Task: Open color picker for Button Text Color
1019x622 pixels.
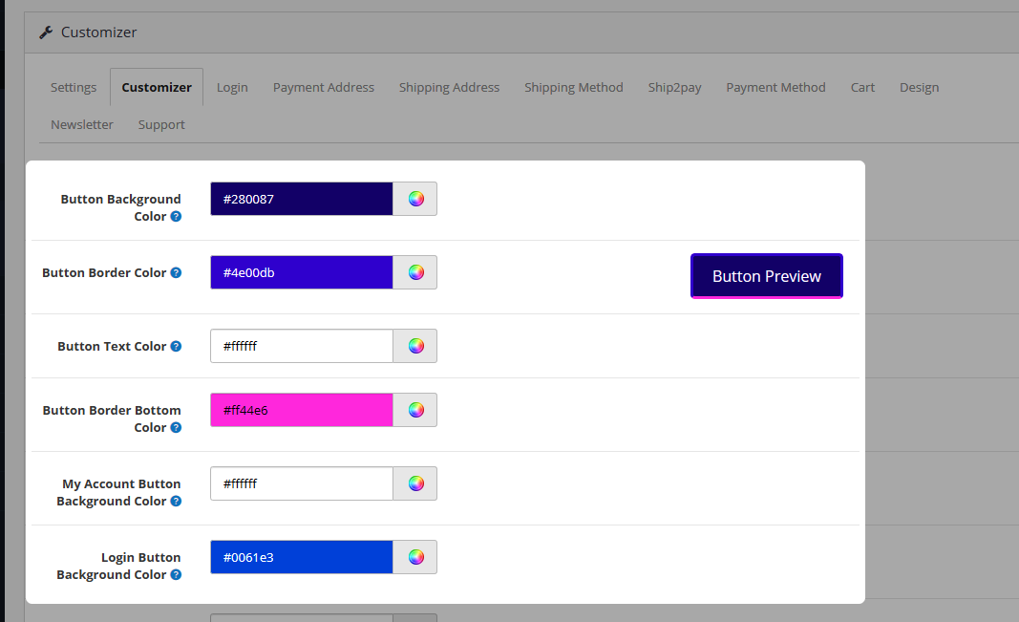Action: point(415,346)
